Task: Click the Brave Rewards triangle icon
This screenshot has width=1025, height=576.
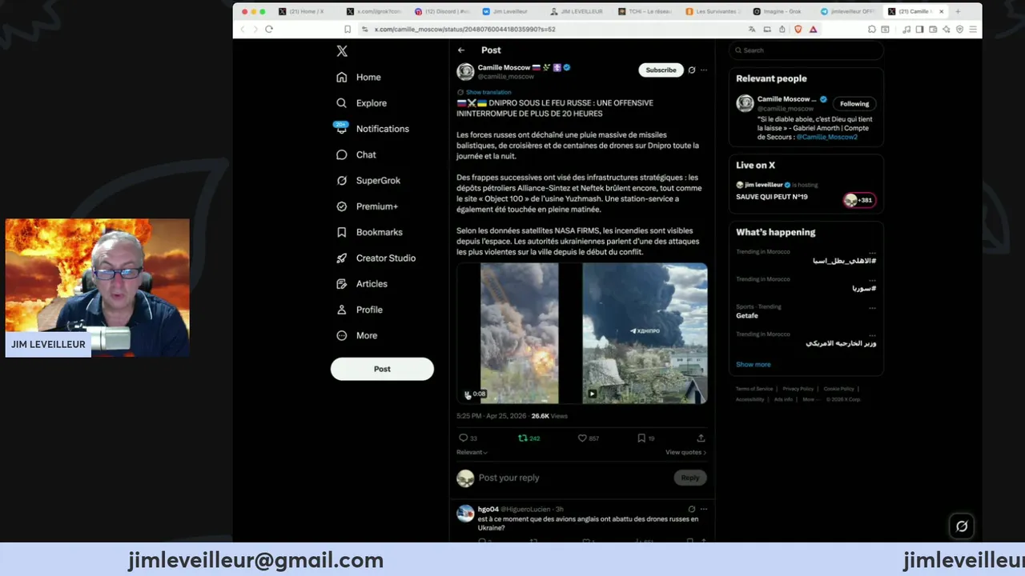Action: (x=814, y=30)
